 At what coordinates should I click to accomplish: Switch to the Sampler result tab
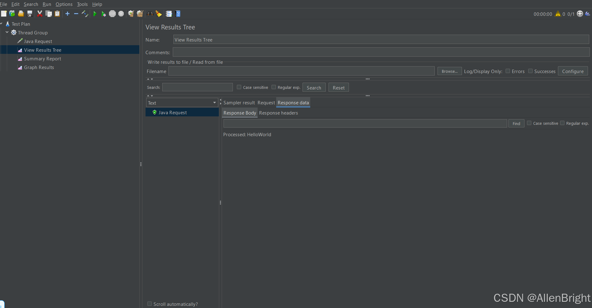239,103
